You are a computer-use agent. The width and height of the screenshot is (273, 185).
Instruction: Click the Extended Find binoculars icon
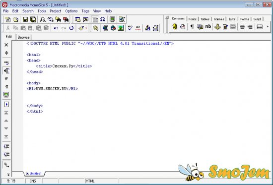[58, 19]
